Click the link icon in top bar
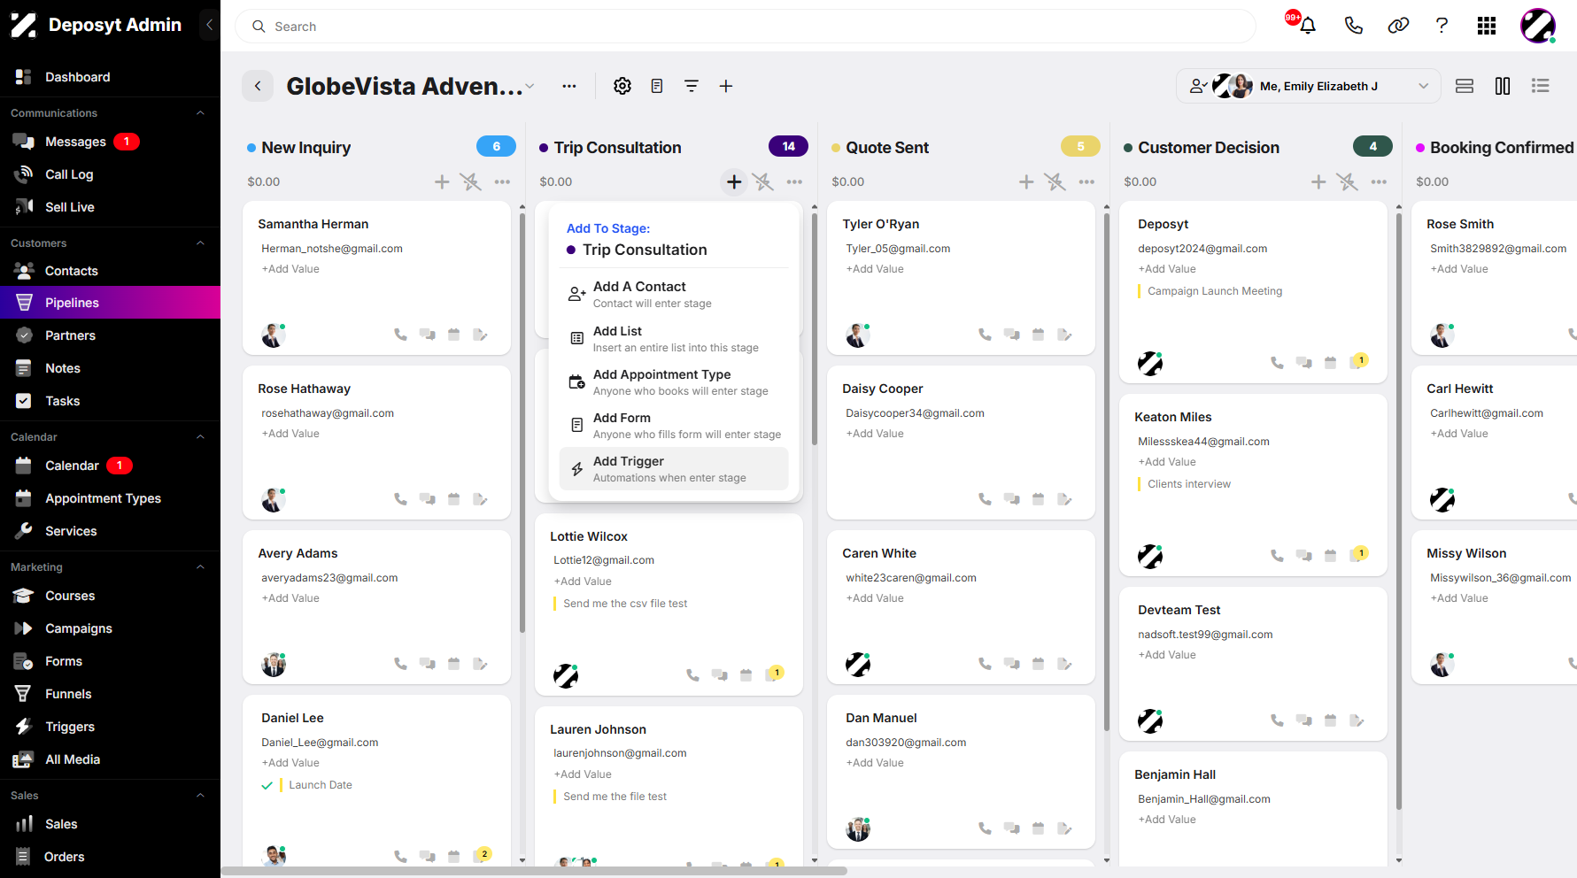 point(1398,26)
